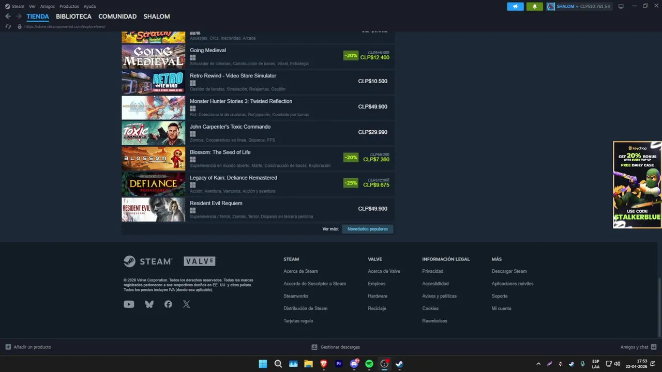Click the store URL address field
662x372 pixels.
click(65, 26)
